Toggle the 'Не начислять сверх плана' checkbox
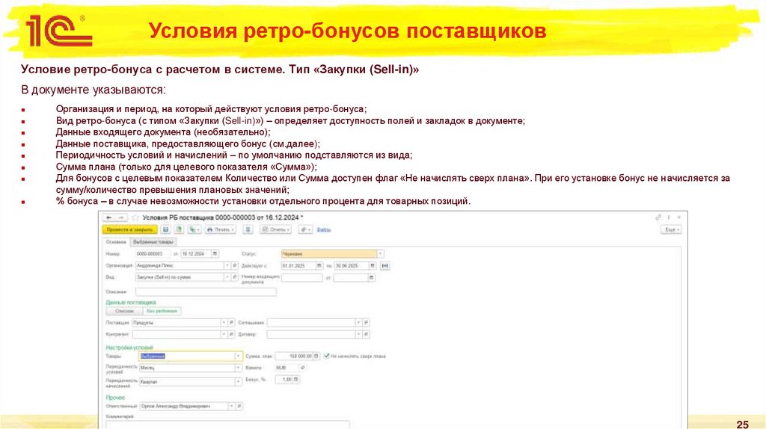766x429 pixels. coord(326,356)
